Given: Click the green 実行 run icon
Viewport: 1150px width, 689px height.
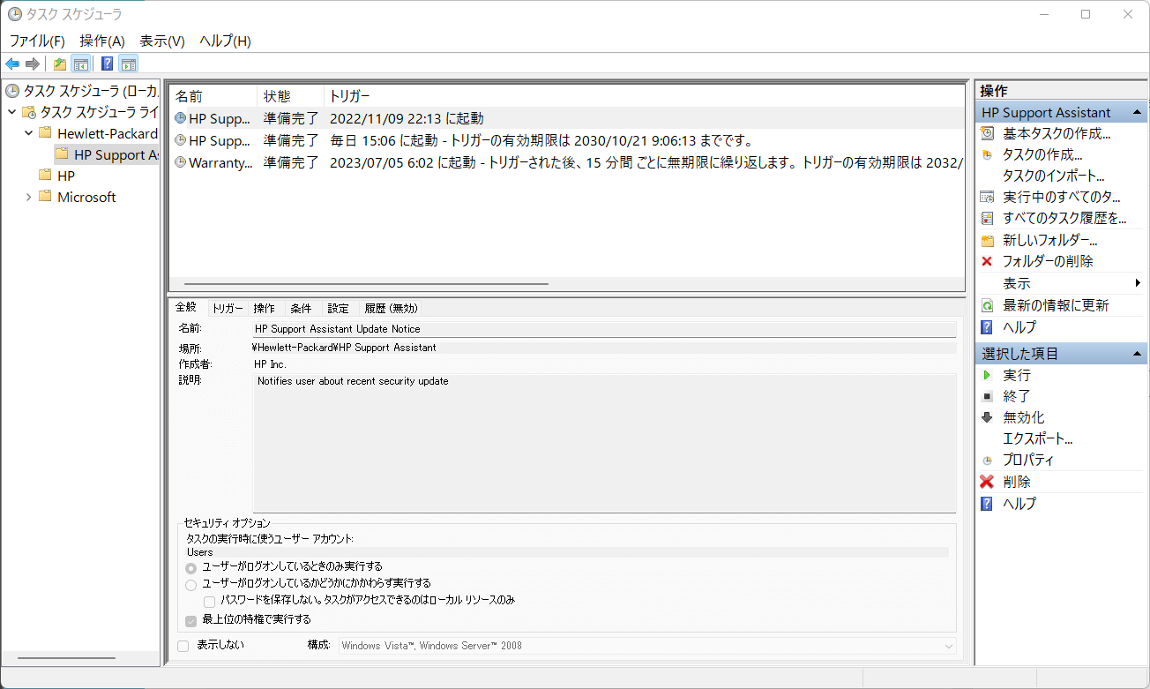Looking at the screenshot, I should [987, 375].
